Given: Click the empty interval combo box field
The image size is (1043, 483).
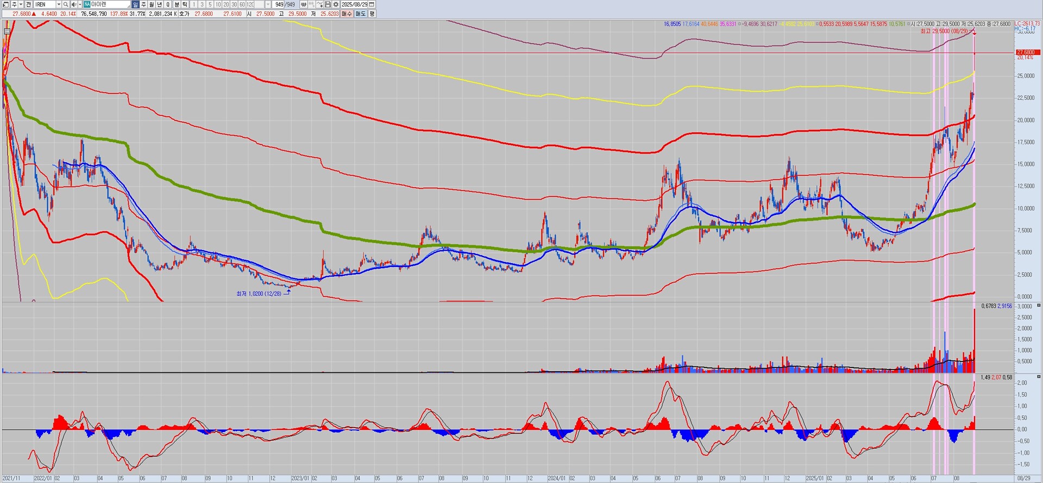Looking at the screenshot, I should click(x=260, y=4).
